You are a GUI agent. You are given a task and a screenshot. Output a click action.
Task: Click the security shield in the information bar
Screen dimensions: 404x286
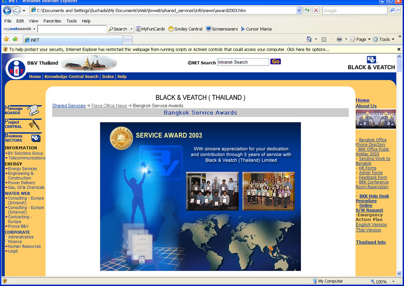(x=5, y=49)
